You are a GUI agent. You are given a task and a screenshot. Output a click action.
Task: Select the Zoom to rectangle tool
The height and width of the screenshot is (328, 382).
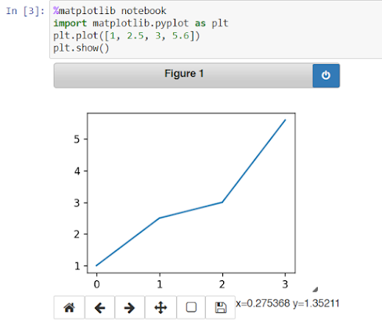point(191,308)
